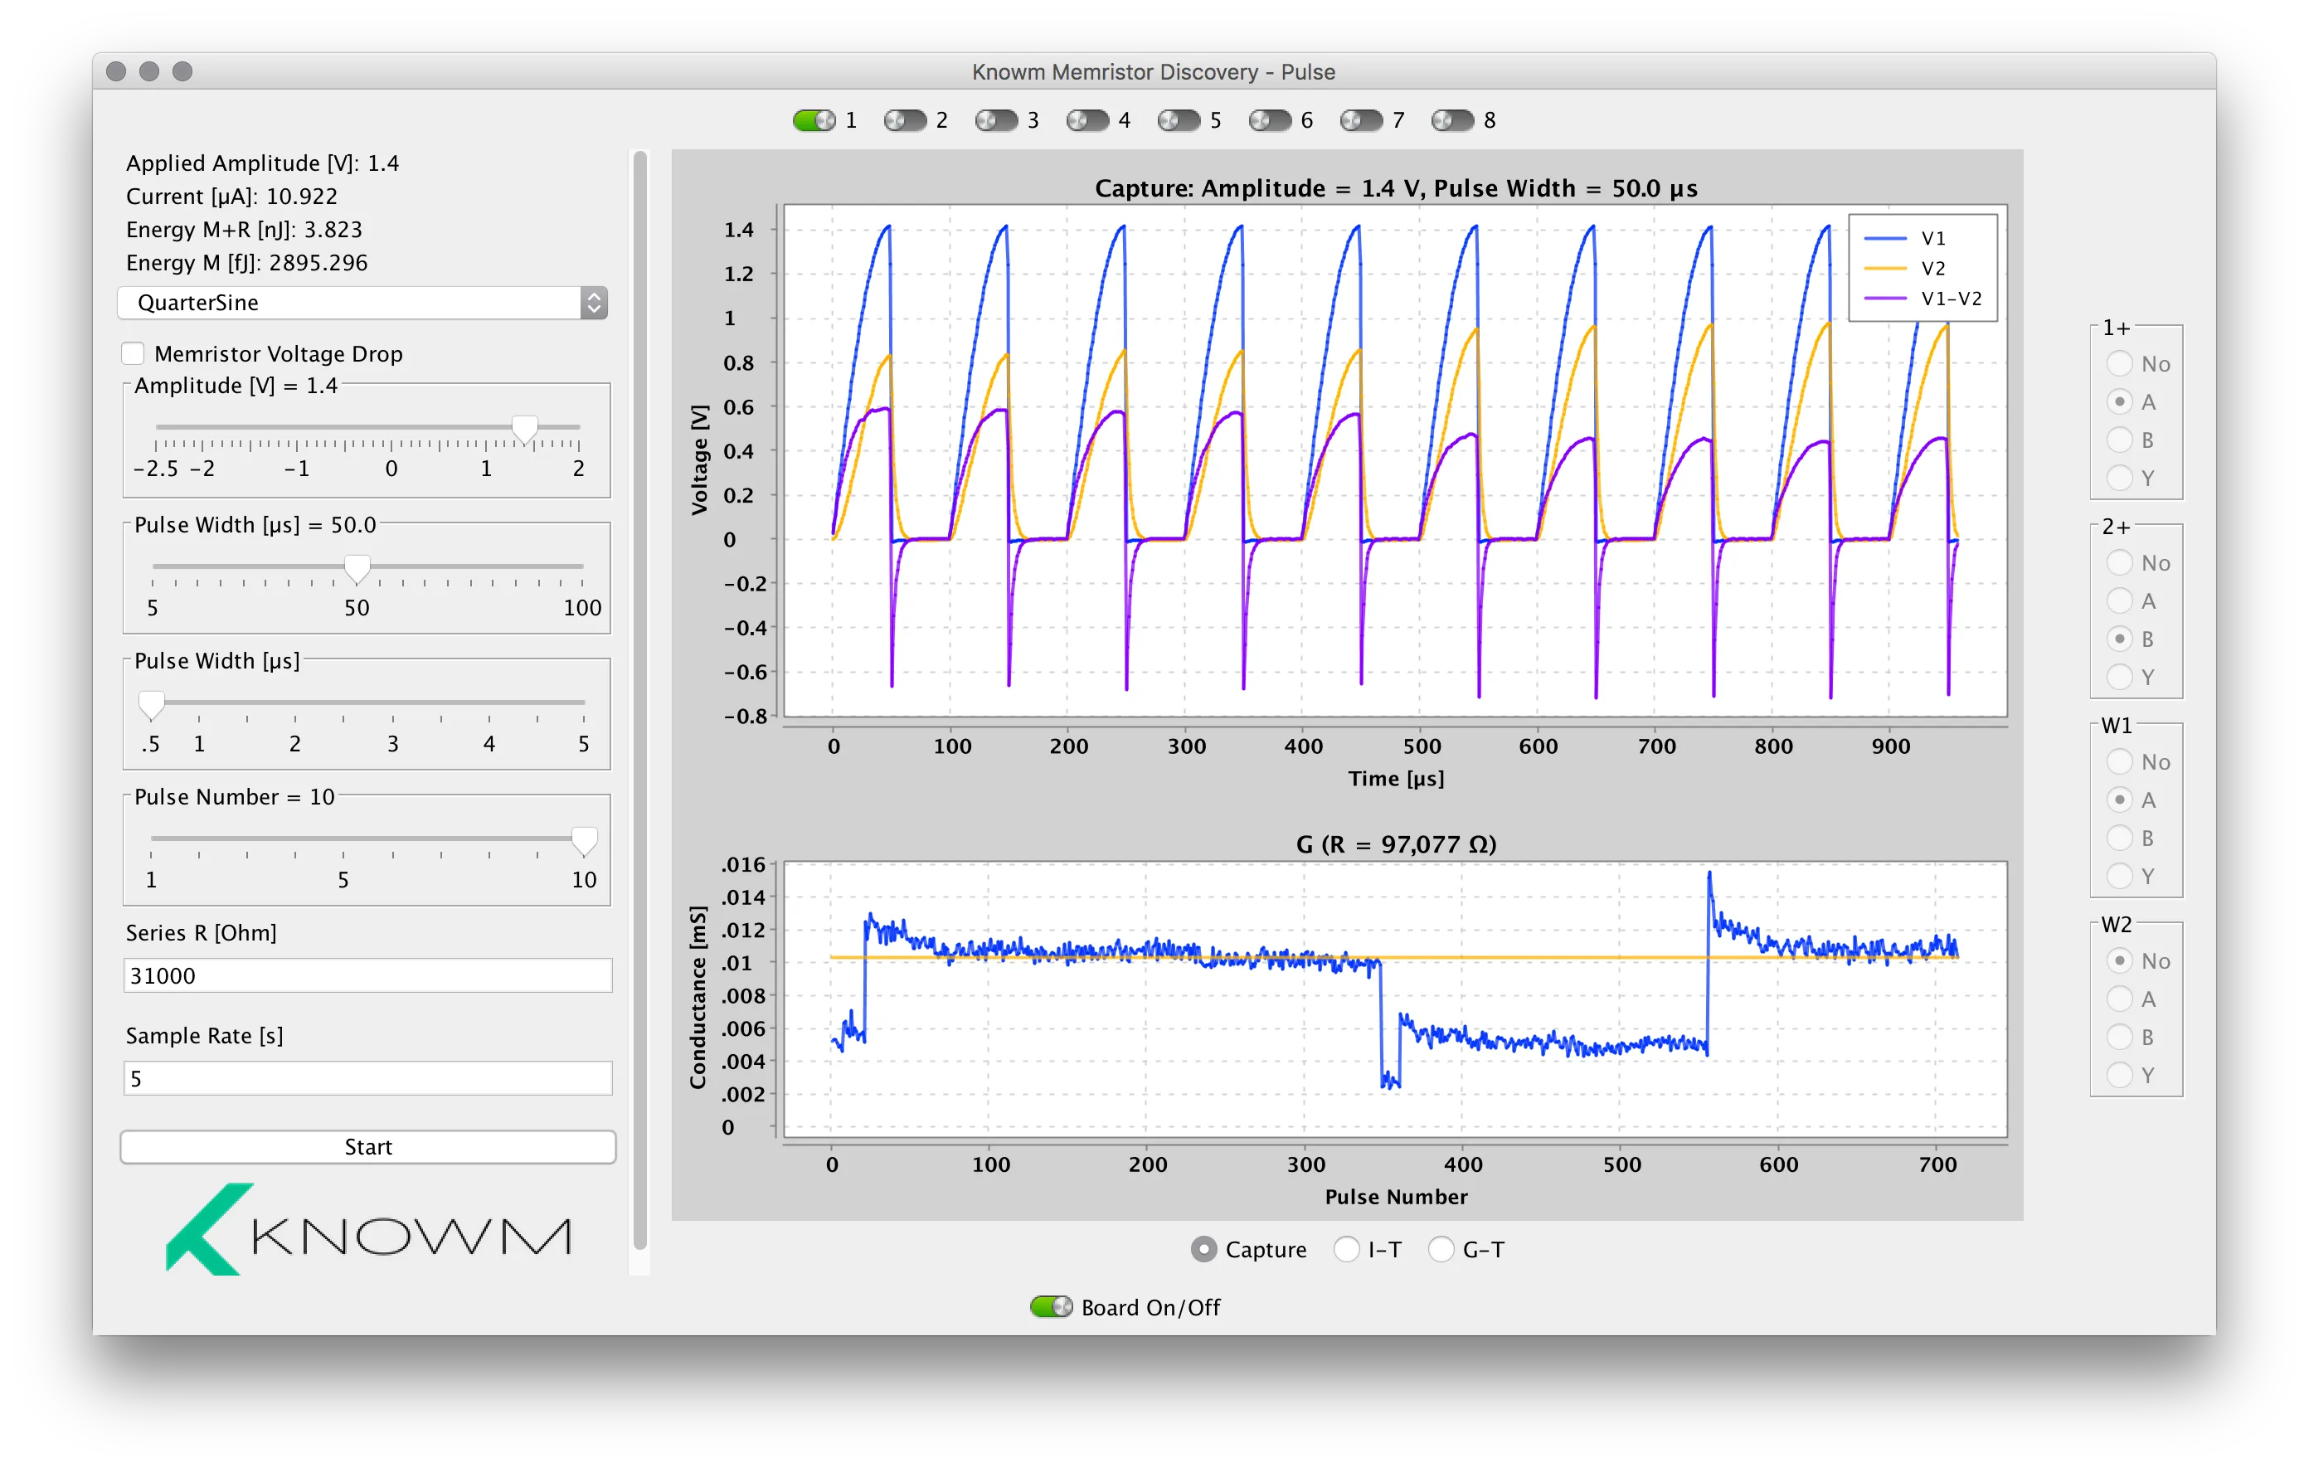
Task: Select Y in the 2+ group
Action: [2119, 677]
